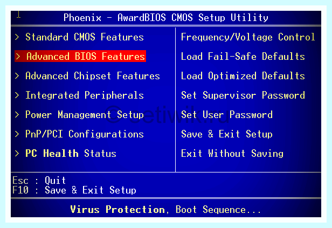Click arrow beside Integrated Peripherals
The width and height of the screenshot is (332, 228).
point(17,95)
